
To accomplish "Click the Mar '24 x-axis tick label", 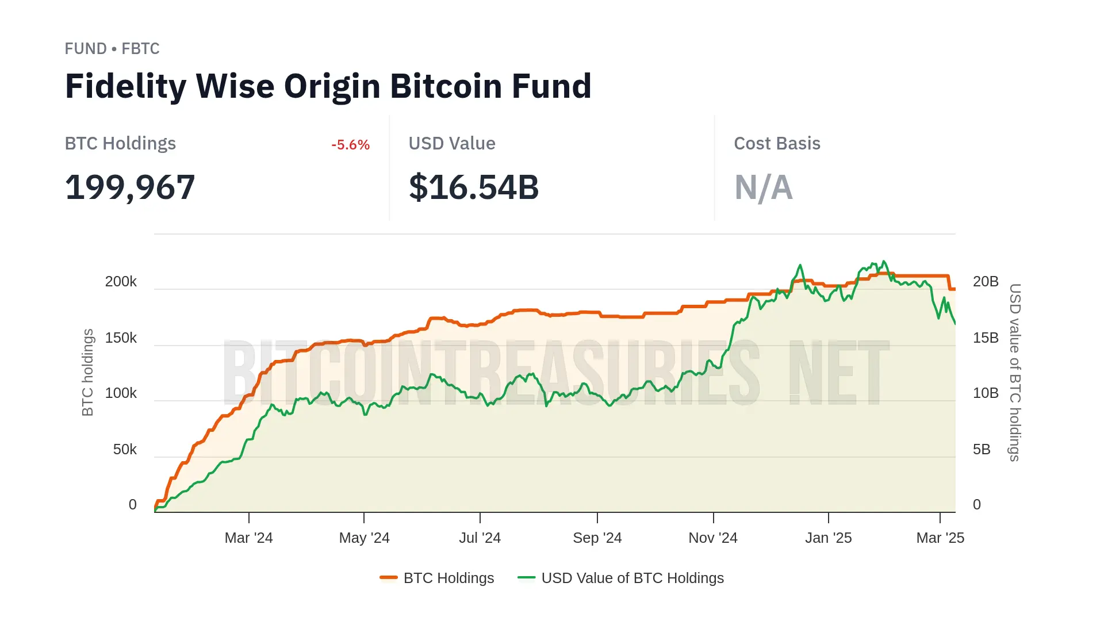I will (x=248, y=538).
